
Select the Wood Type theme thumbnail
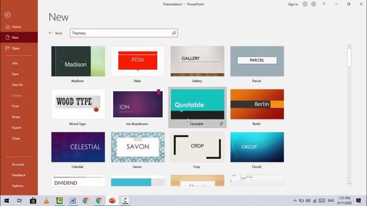tap(78, 104)
